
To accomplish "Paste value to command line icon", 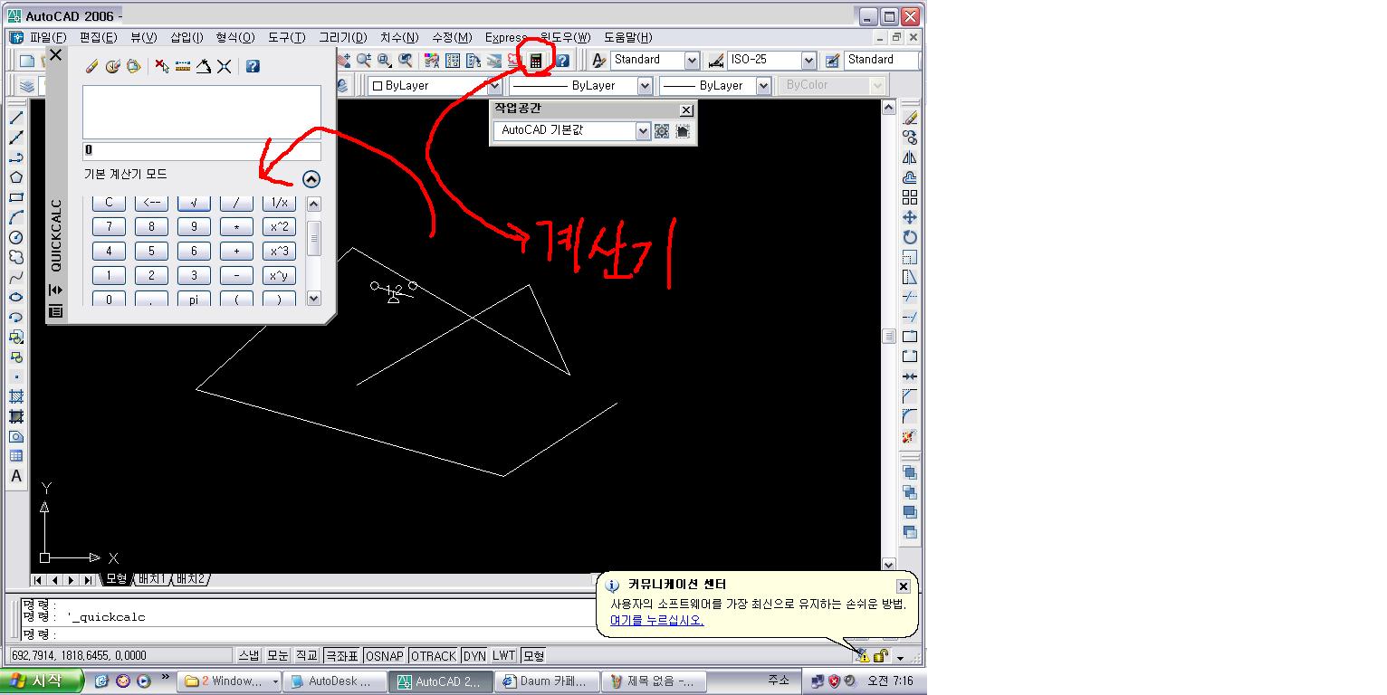I will tap(133, 66).
